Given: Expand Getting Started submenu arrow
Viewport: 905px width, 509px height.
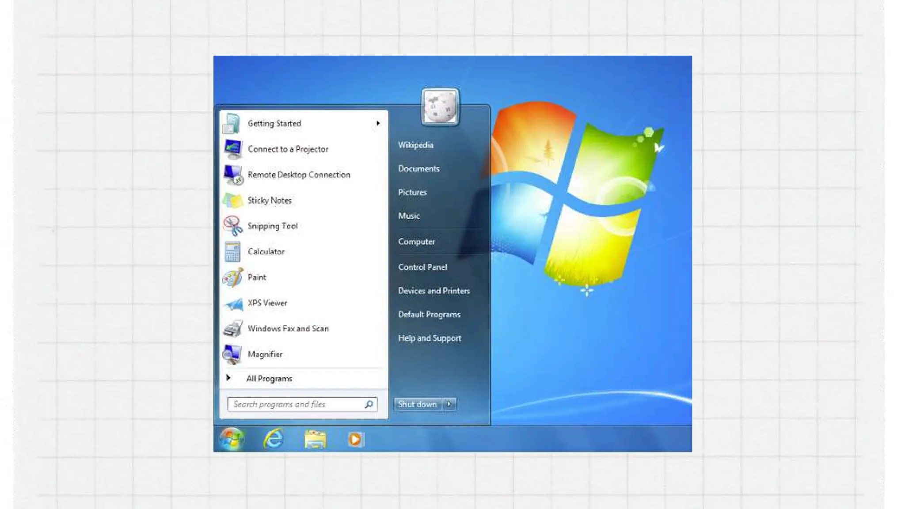Looking at the screenshot, I should [378, 123].
